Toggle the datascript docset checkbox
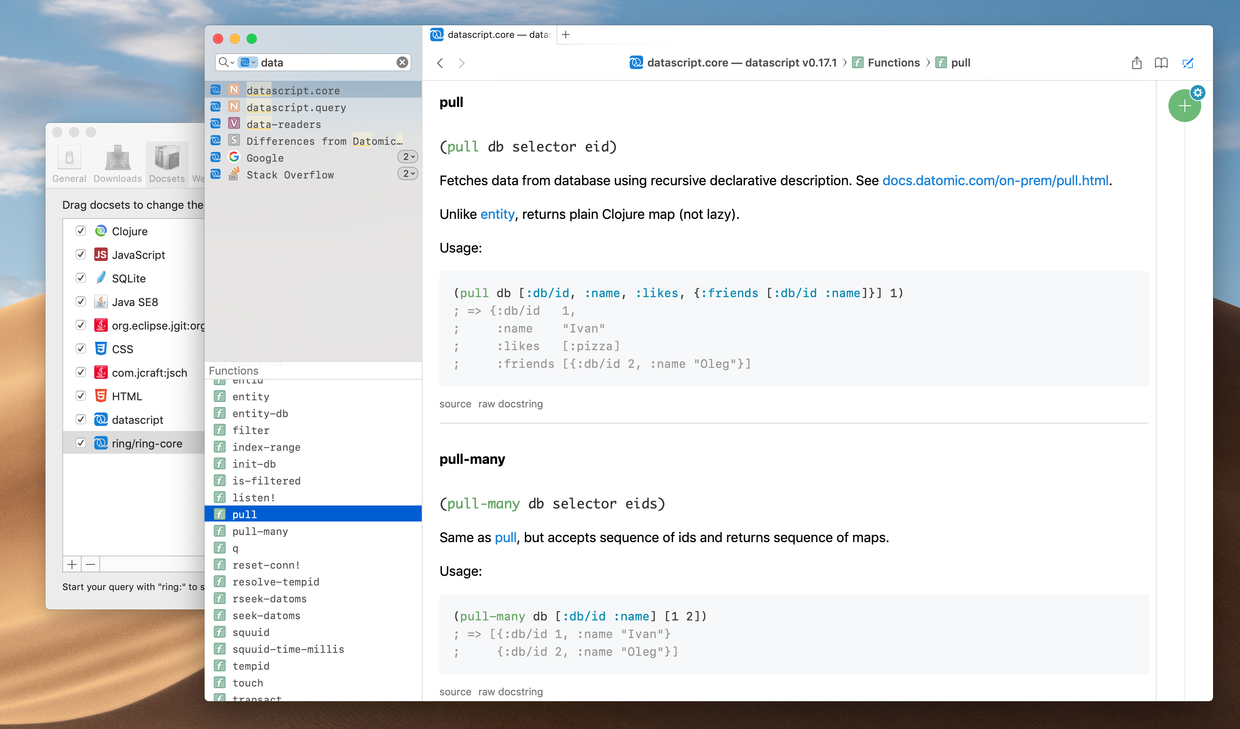The image size is (1240, 729). [81, 420]
